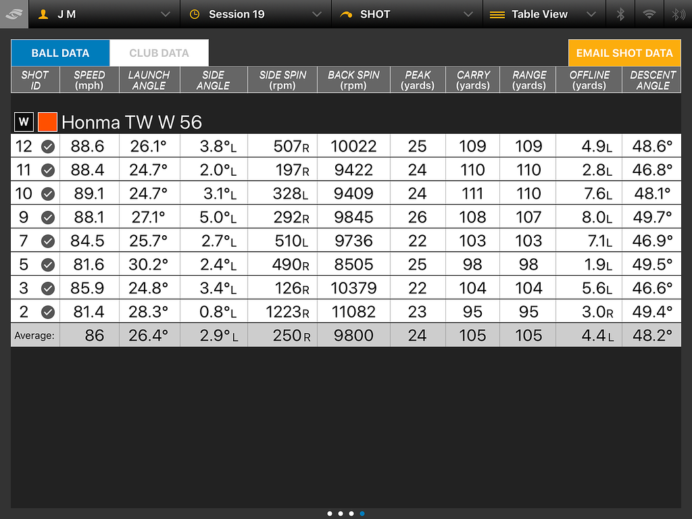Select back spin value 11082

coord(353,312)
